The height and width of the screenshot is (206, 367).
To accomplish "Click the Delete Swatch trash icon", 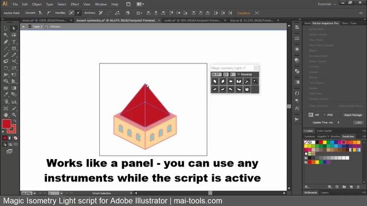I will point(358,187).
